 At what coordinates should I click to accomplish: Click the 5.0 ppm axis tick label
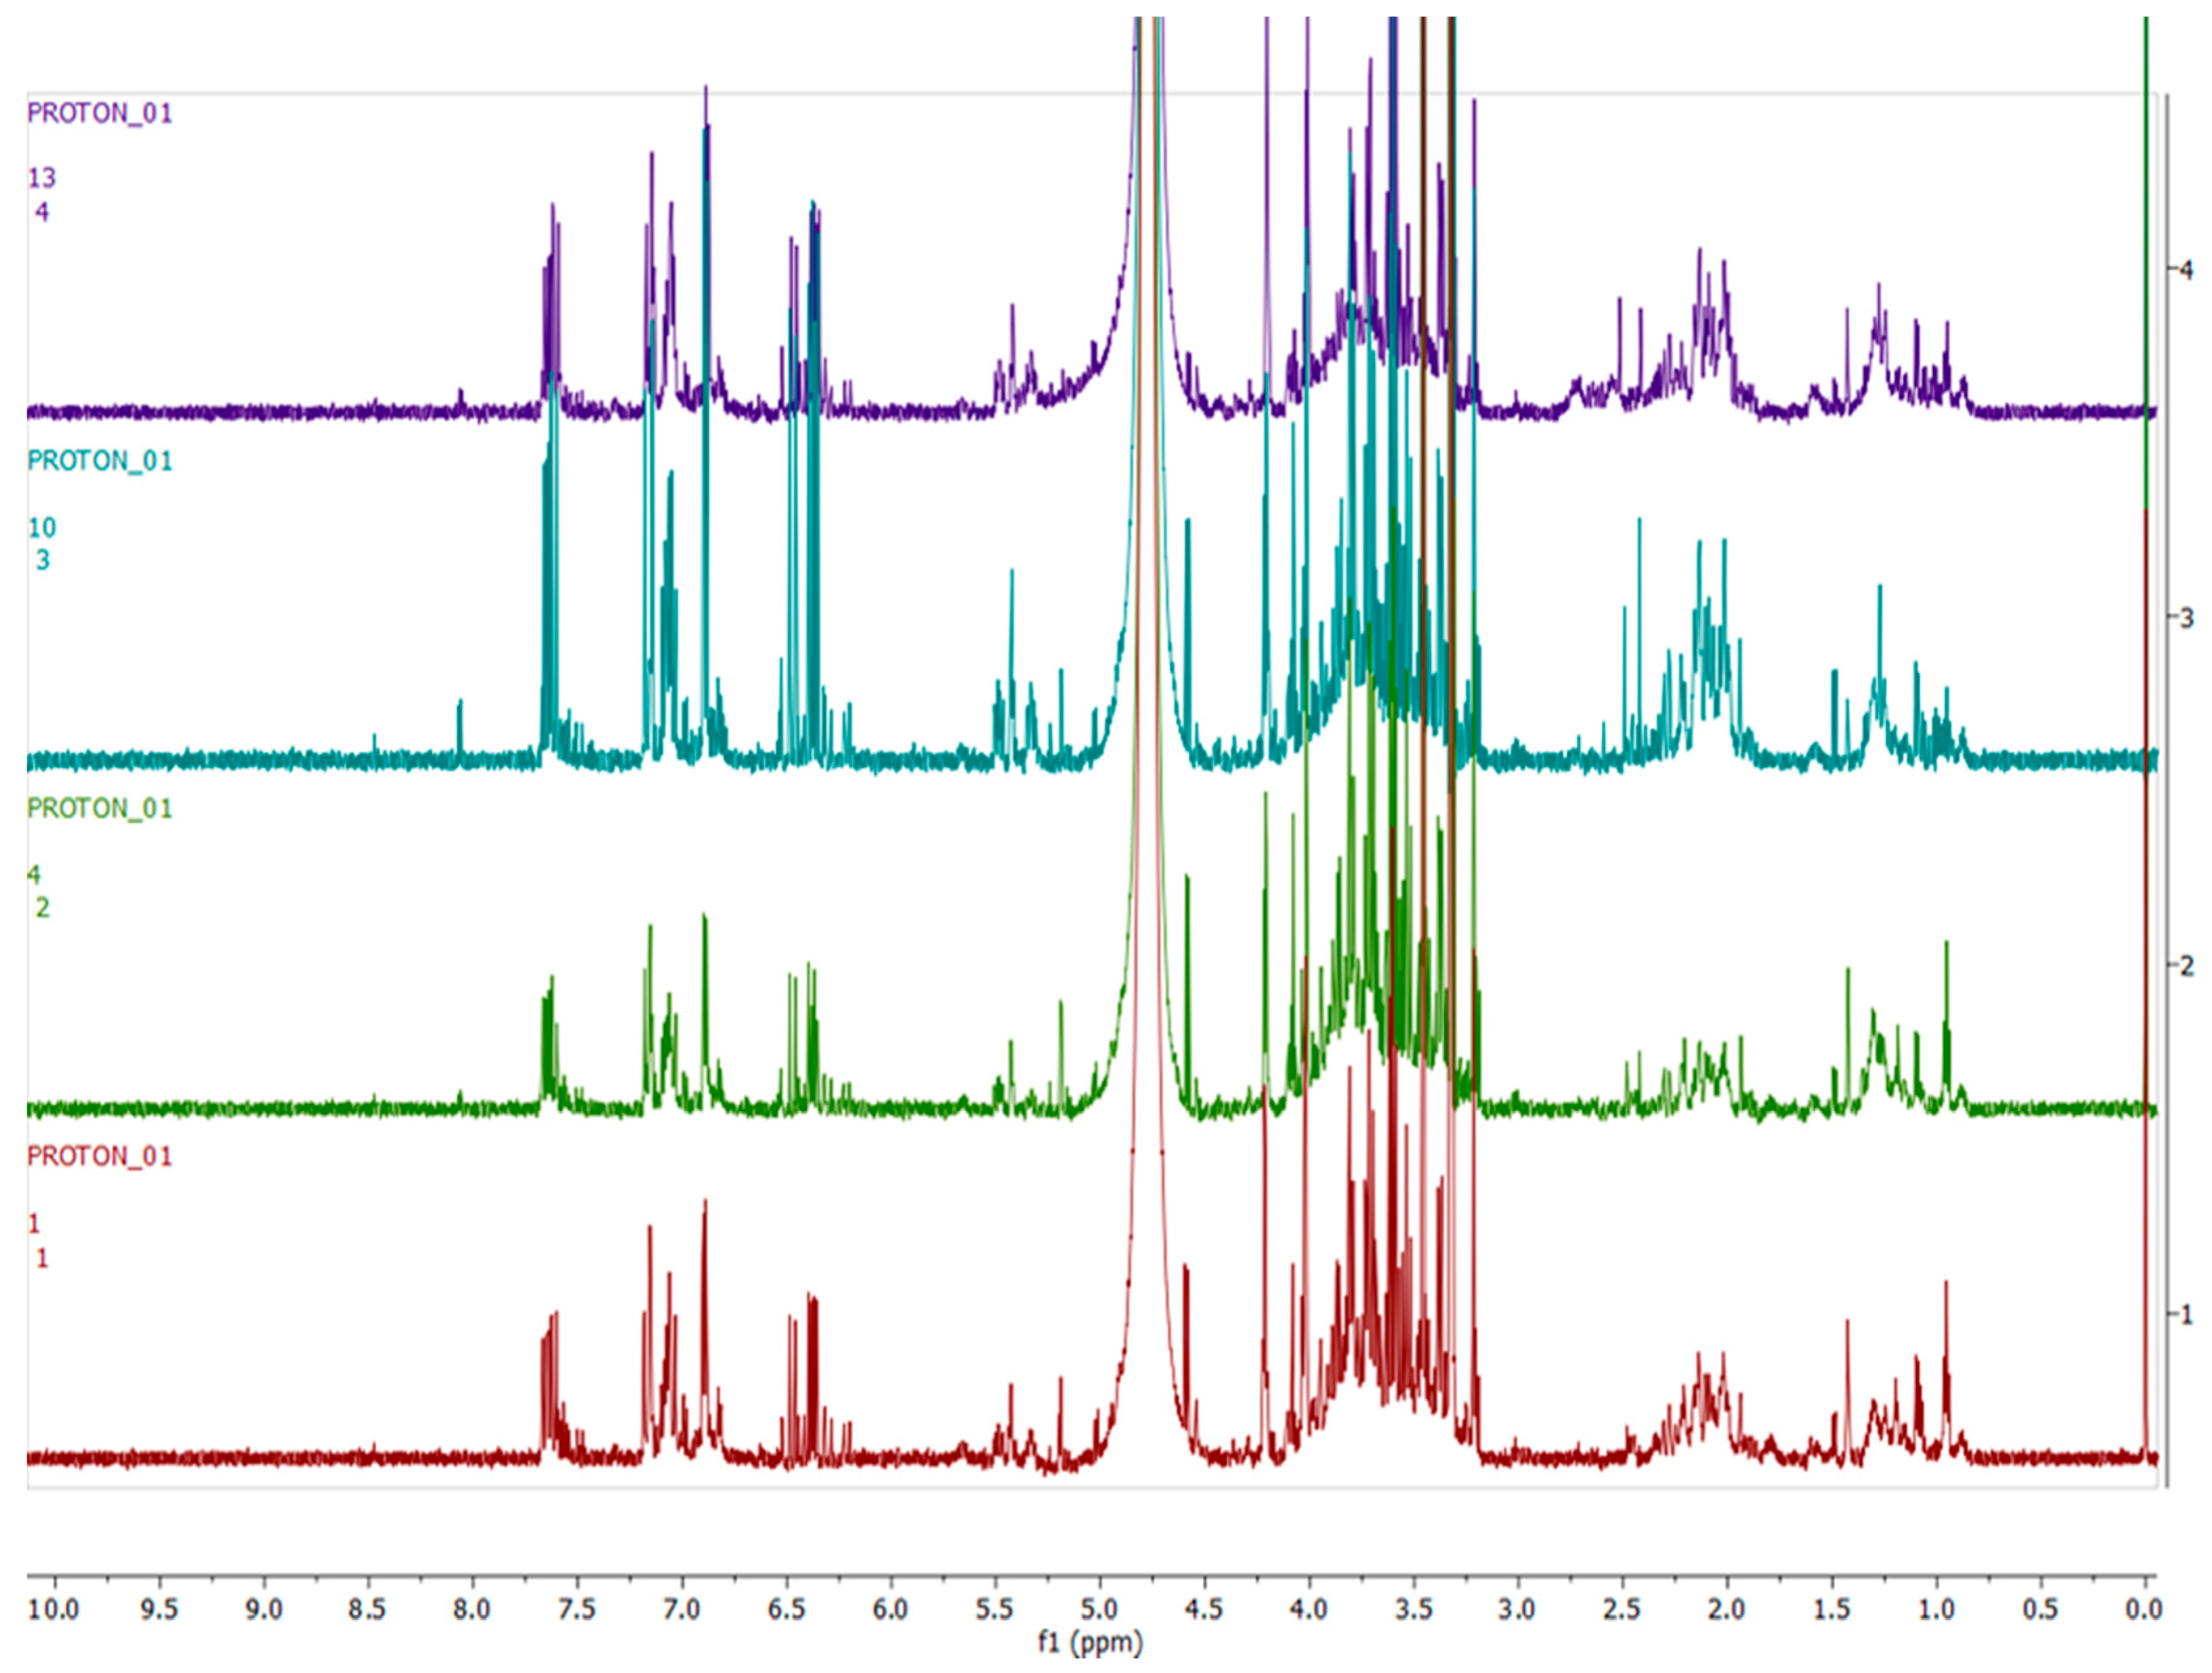pos(1099,1610)
